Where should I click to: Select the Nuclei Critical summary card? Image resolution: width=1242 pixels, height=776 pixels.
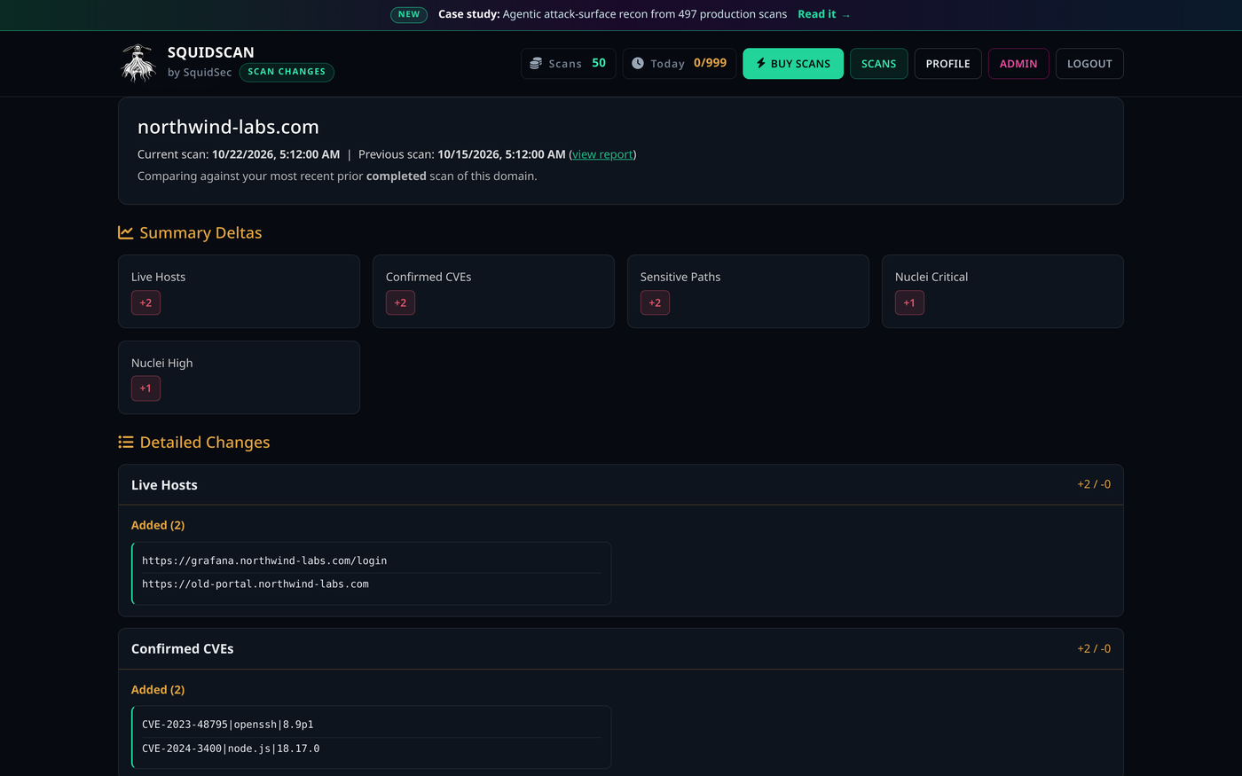pos(1002,292)
